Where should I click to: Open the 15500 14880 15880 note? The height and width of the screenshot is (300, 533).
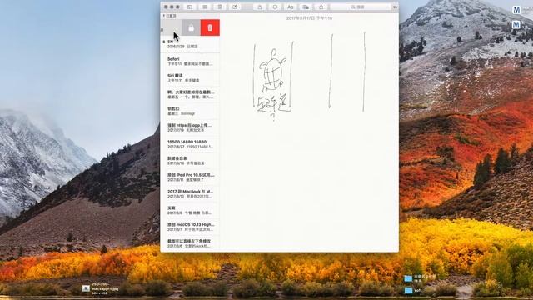[190, 144]
